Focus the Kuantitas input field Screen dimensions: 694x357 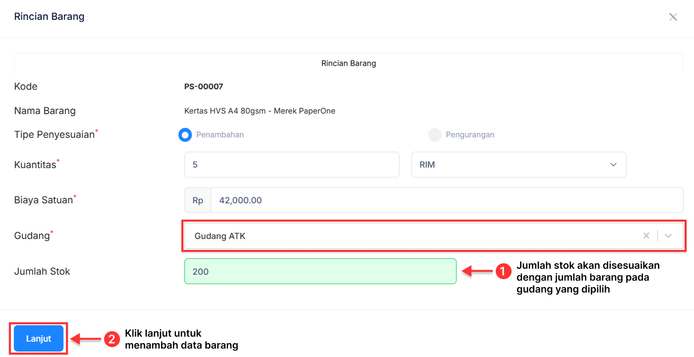click(x=291, y=165)
